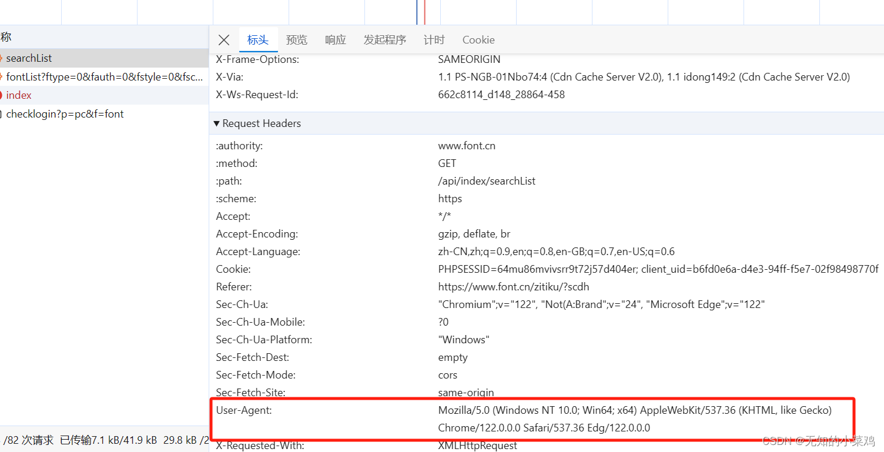Click the Sec-Ch-Ua-Platform value "Windows"
The width and height of the screenshot is (884, 452).
[464, 340]
